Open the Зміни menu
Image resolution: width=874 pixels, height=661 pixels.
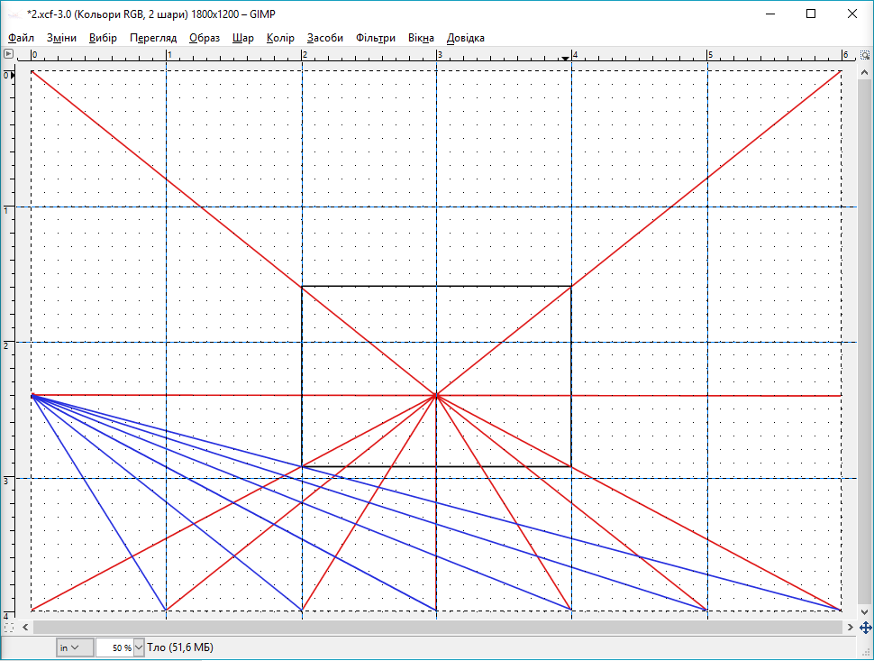click(61, 38)
